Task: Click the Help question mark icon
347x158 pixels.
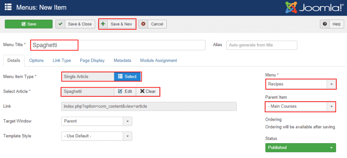Action: [325, 24]
